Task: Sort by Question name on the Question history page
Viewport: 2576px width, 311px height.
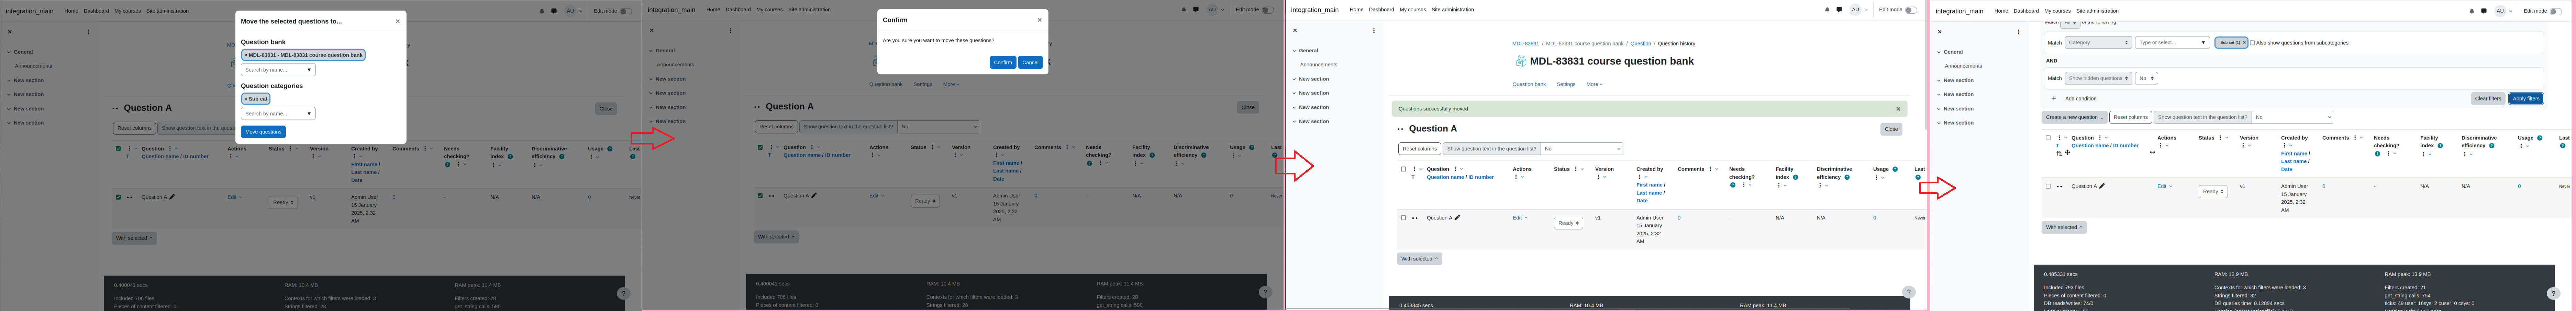Action: click(1445, 177)
